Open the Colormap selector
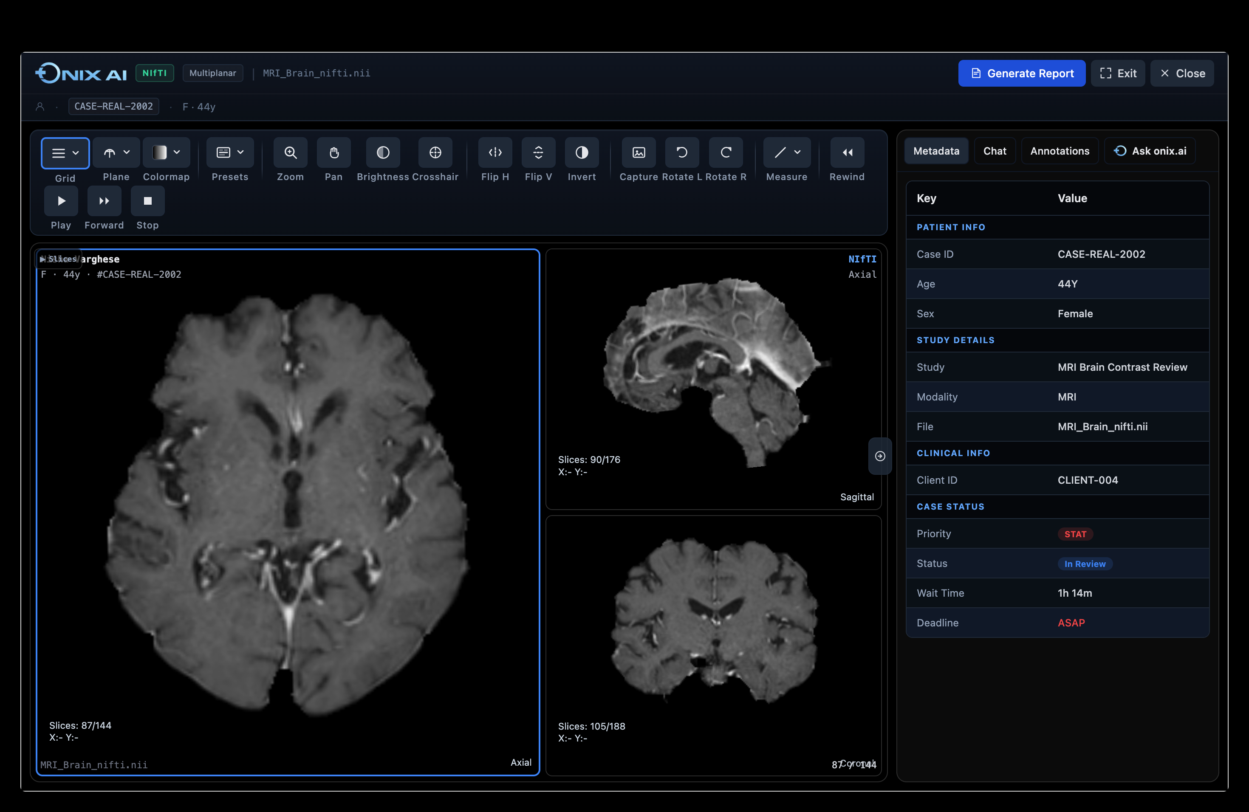Viewport: 1249px width, 812px height. click(166, 153)
